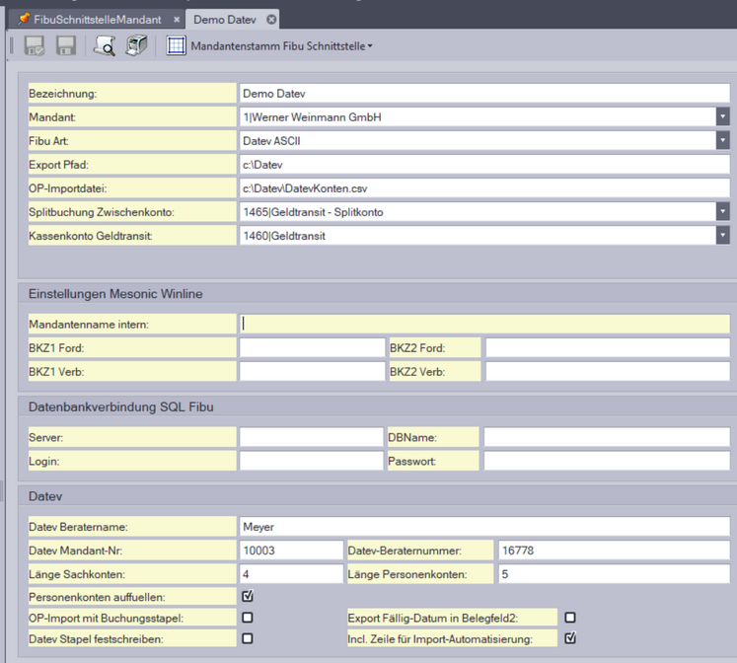
Task: Enable Datev Stapel festschreiben checkbox
Action: click(248, 638)
